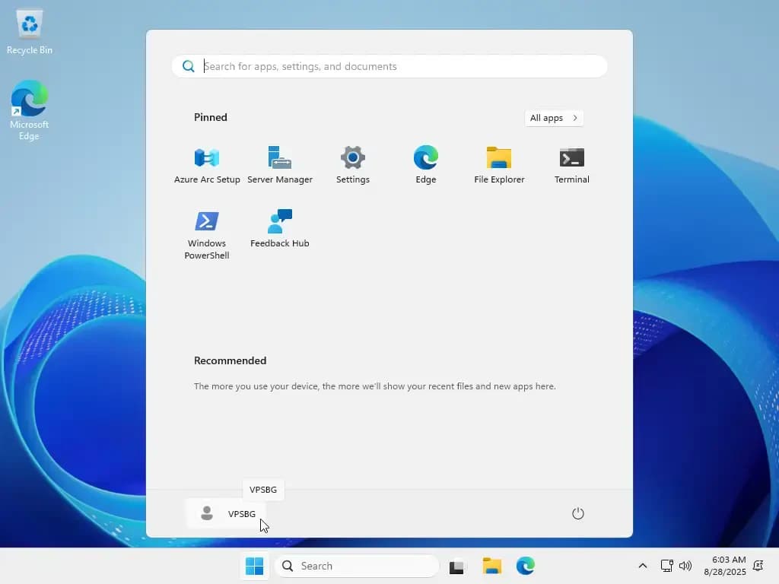Launch Server Manager from Pinned
Image resolution: width=779 pixels, height=584 pixels.
tap(280, 165)
